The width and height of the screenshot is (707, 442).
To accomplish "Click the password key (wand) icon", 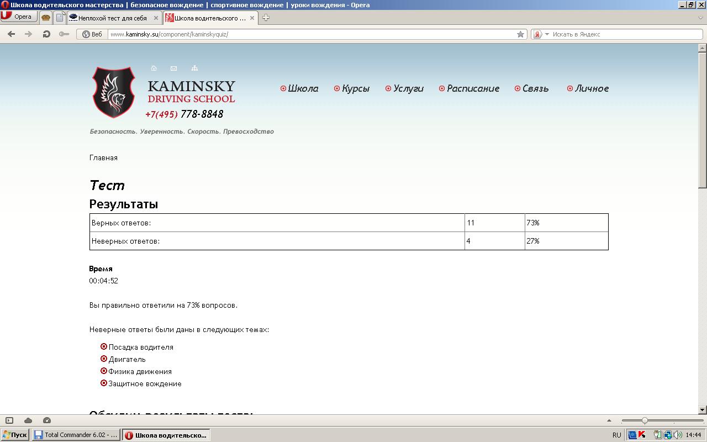I will click(x=64, y=34).
